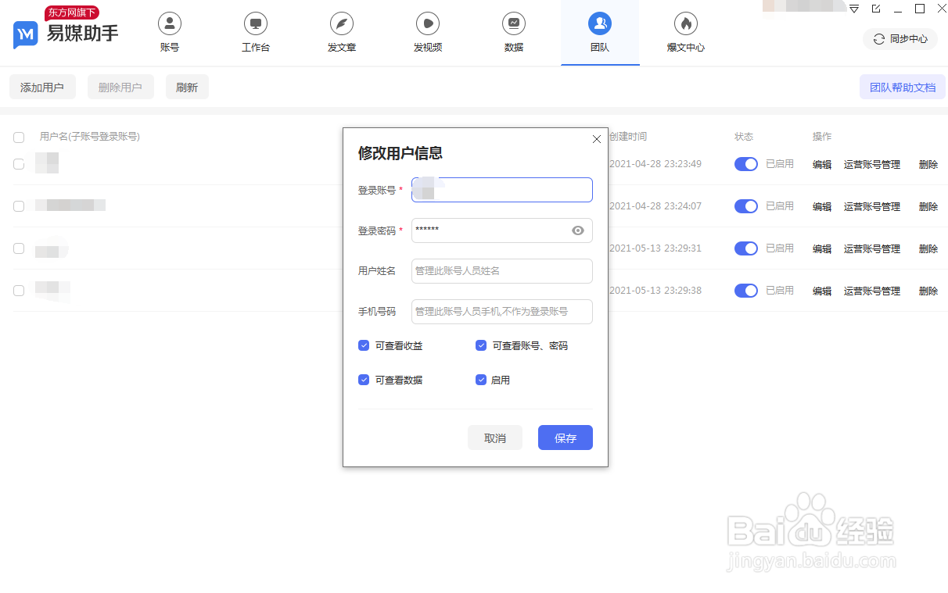Image resolution: width=948 pixels, height=593 pixels.
Task: Click the 操作 column header
Action: tap(822, 137)
